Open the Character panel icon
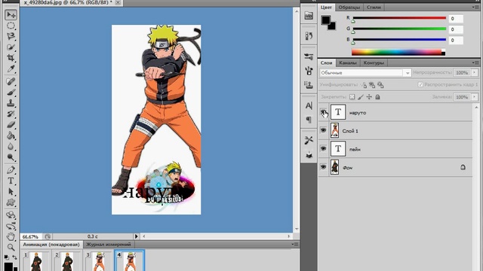This screenshot has width=483, height=271. tap(309, 105)
